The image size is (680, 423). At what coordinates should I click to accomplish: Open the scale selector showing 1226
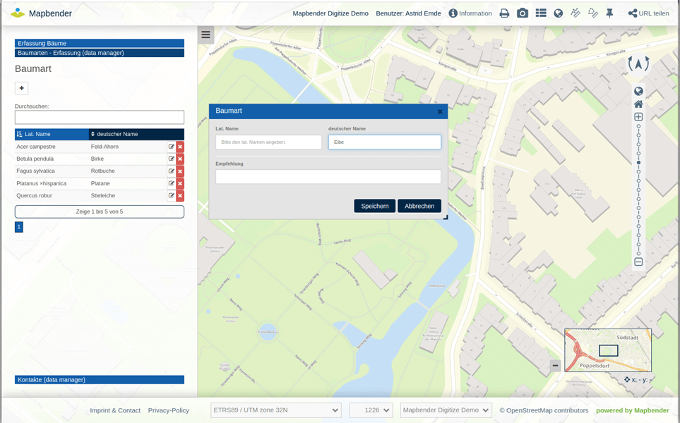pos(371,410)
